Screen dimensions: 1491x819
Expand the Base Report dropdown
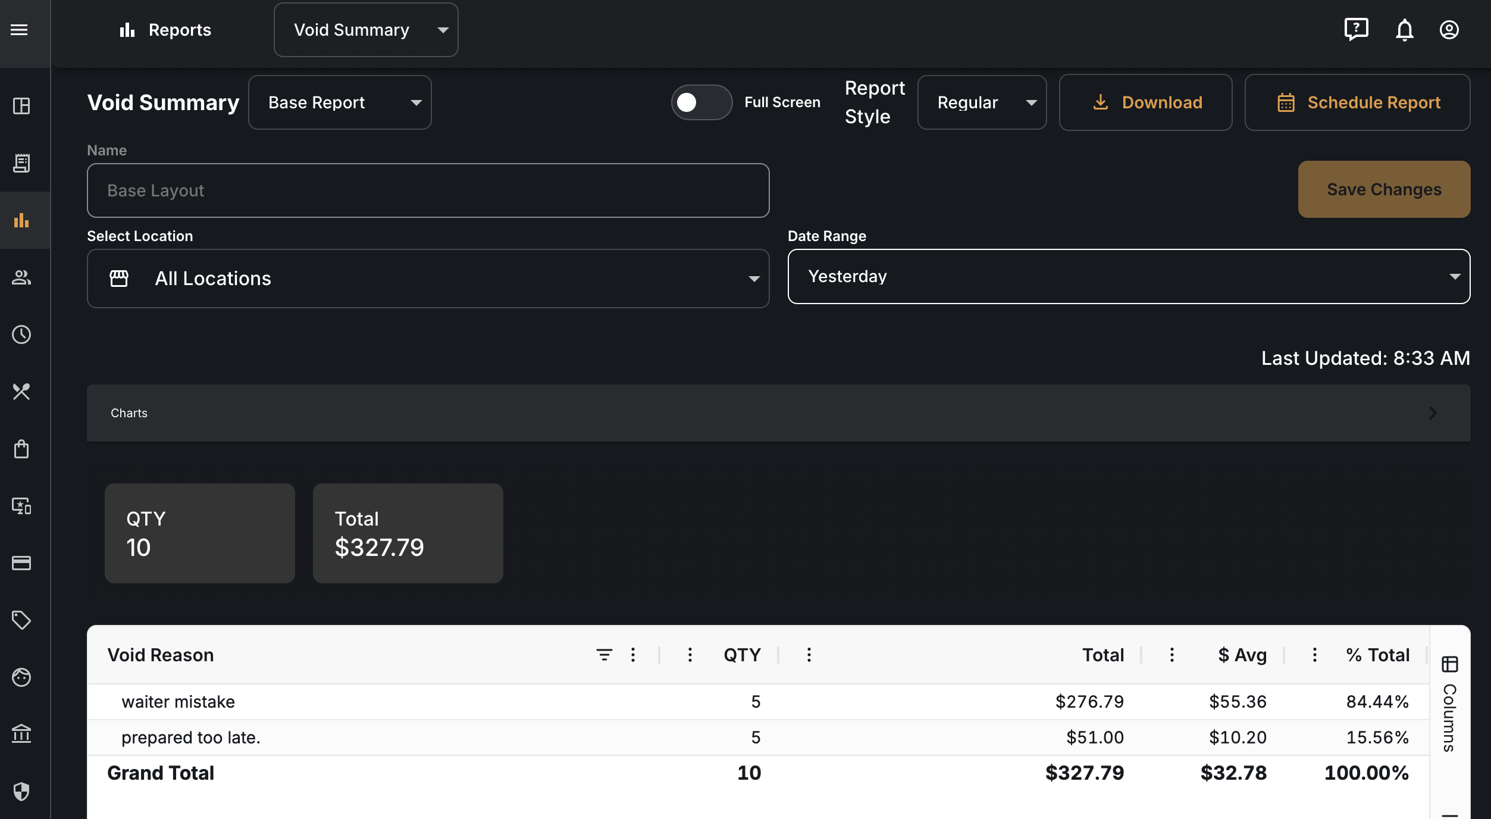click(340, 102)
